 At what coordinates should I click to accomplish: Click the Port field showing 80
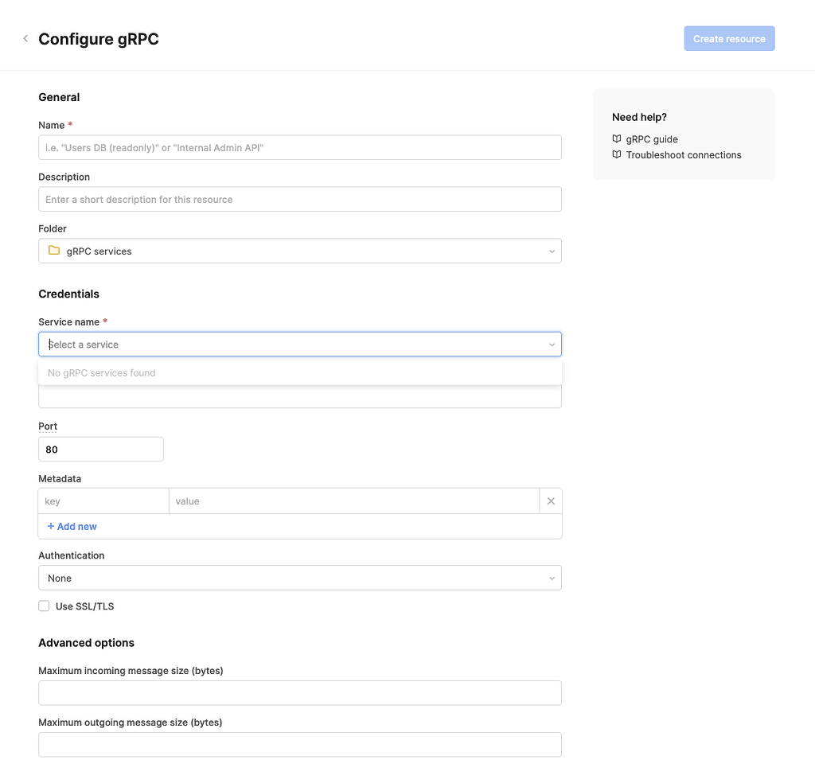coord(100,449)
